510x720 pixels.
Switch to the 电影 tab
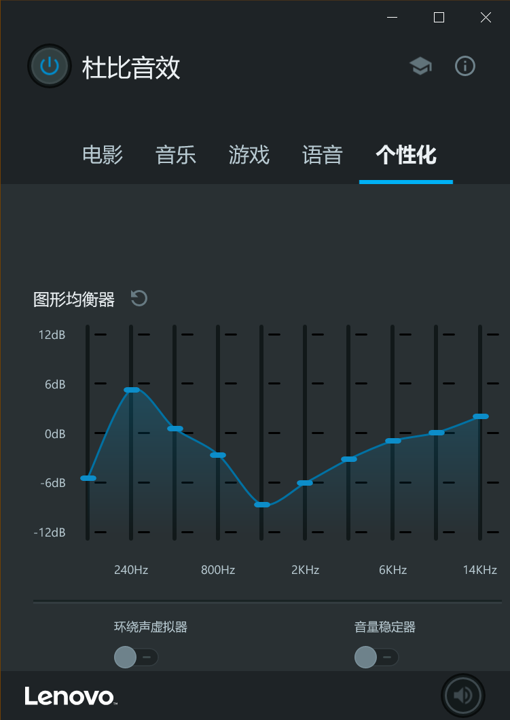(x=103, y=155)
